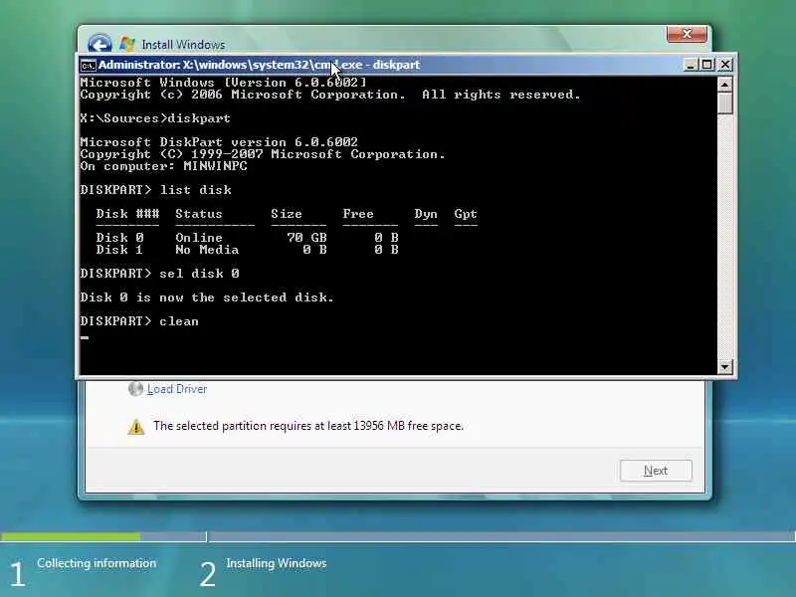Click the 'Status' column header
Image resolution: width=796 pixels, height=597 pixels.
[x=199, y=214]
